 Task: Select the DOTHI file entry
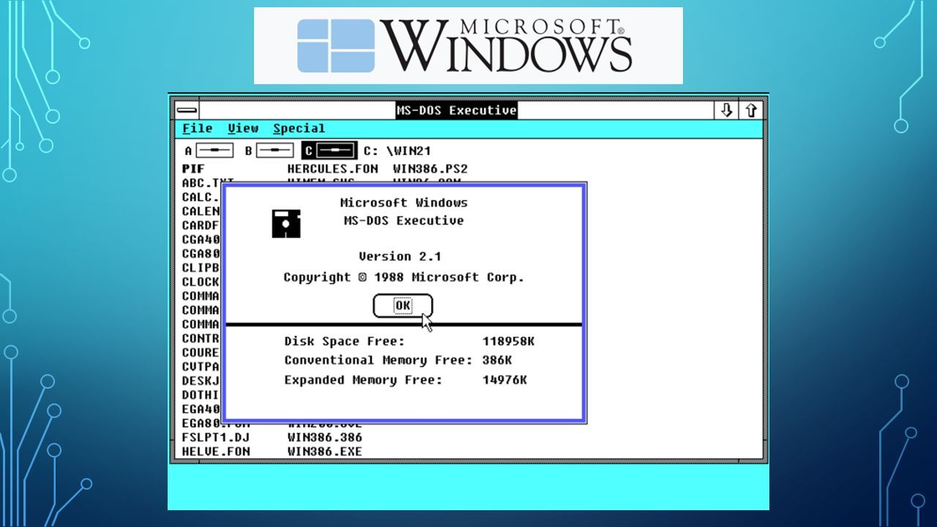pos(201,395)
